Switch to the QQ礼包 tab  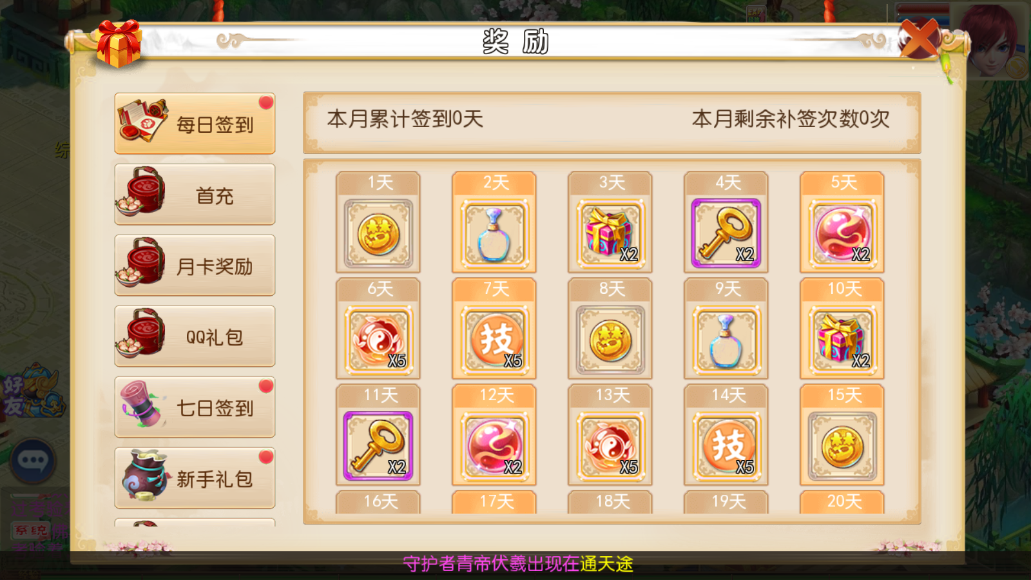click(195, 336)
